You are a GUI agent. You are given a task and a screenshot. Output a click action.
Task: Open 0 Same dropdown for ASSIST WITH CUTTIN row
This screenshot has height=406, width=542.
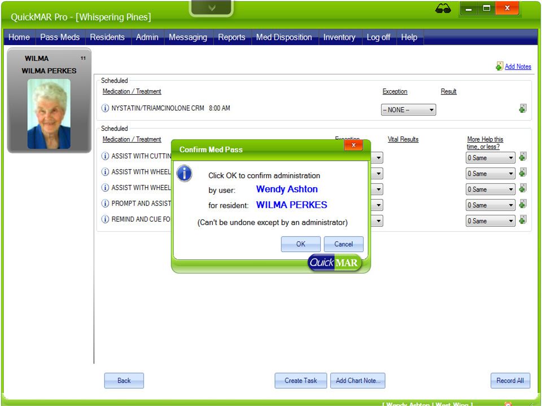(490, 158)
